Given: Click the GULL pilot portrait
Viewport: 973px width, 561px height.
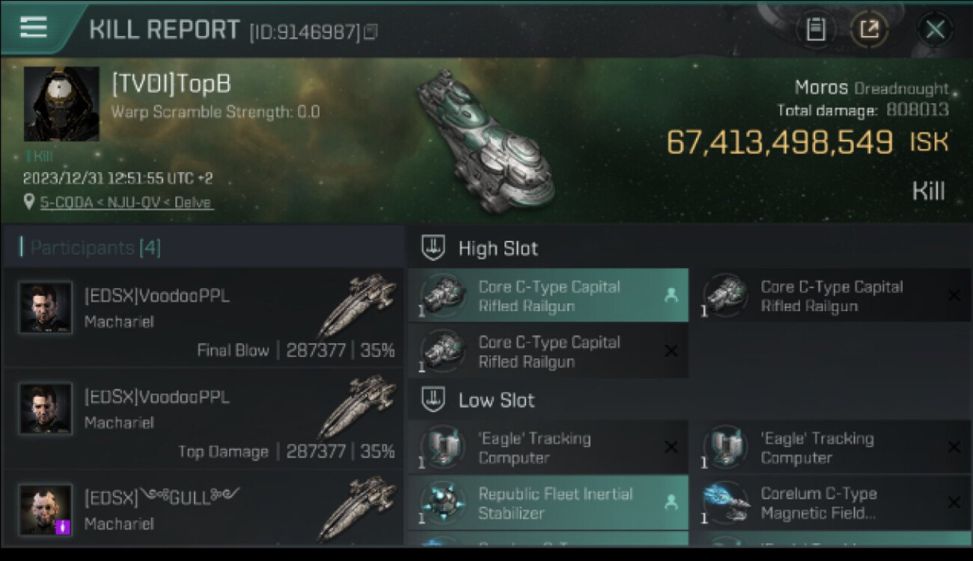Looking at the screenshot, I should point(46,510).
